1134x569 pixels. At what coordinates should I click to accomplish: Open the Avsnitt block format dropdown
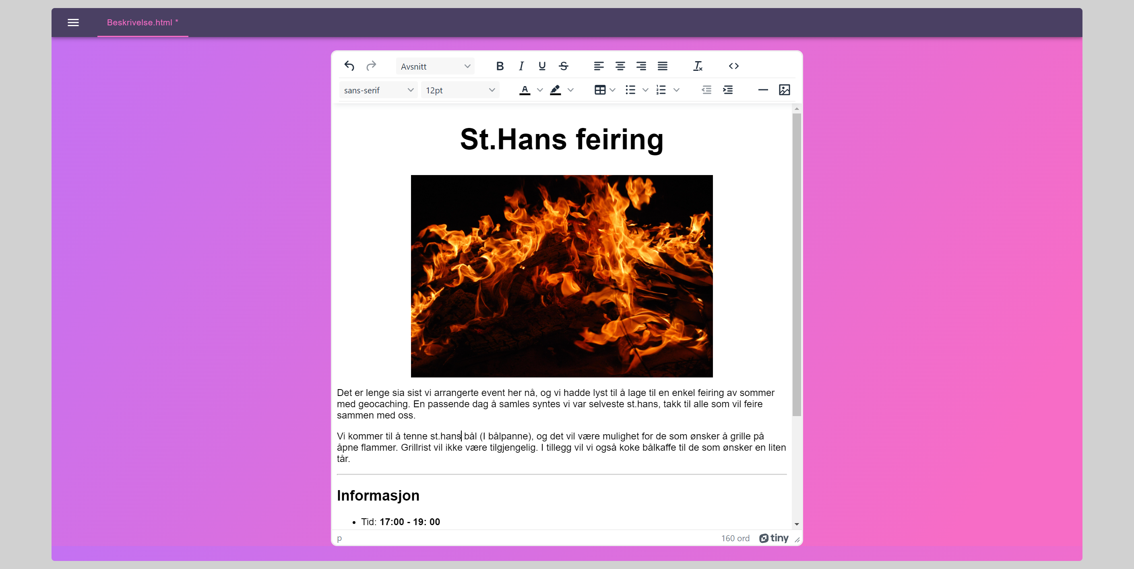coord(435,66)
